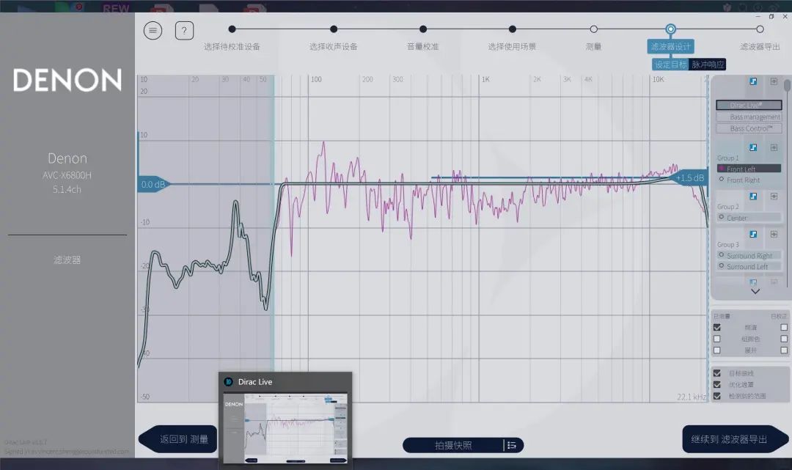
Task: Open the help question mark button
Action: [x=184, y=31]
